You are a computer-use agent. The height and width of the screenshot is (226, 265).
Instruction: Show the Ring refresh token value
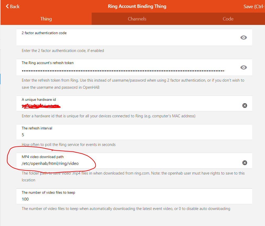pos(244,67)
